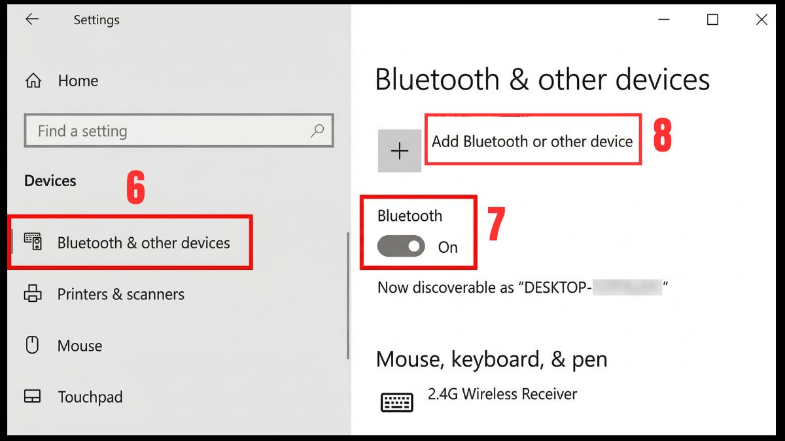The image size is (785, 441).
Task: Go to Touchpad settings
Action: (90, 397)
